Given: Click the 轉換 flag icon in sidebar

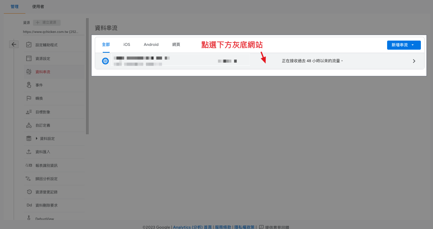Looking at the screenshot, I should (29, 98).
